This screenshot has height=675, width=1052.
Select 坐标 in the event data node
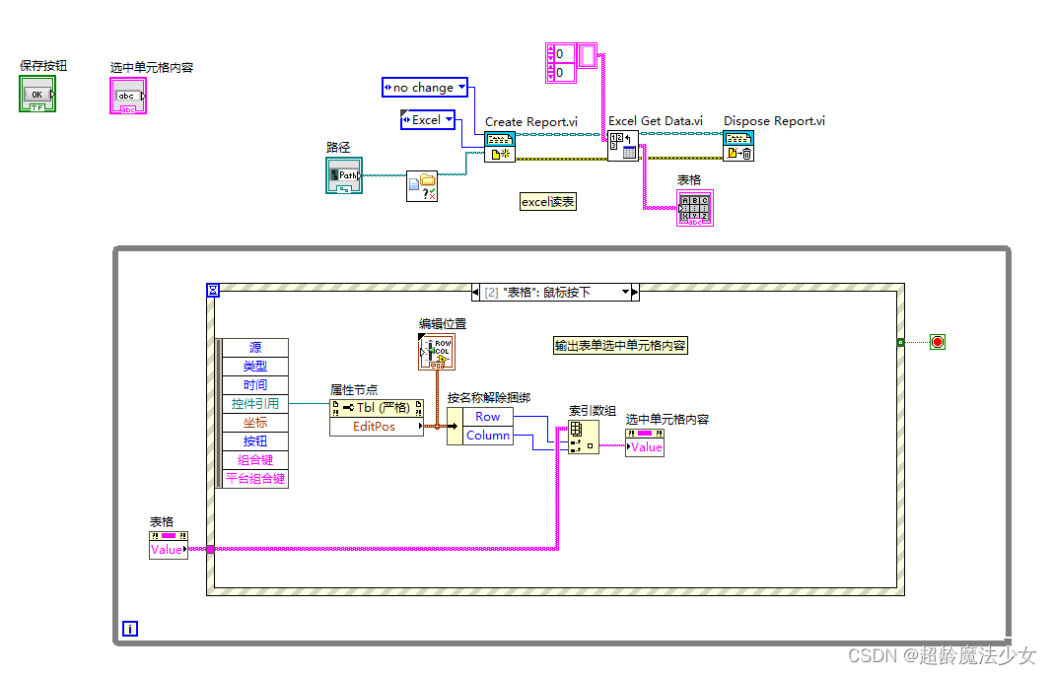point(254,422)
